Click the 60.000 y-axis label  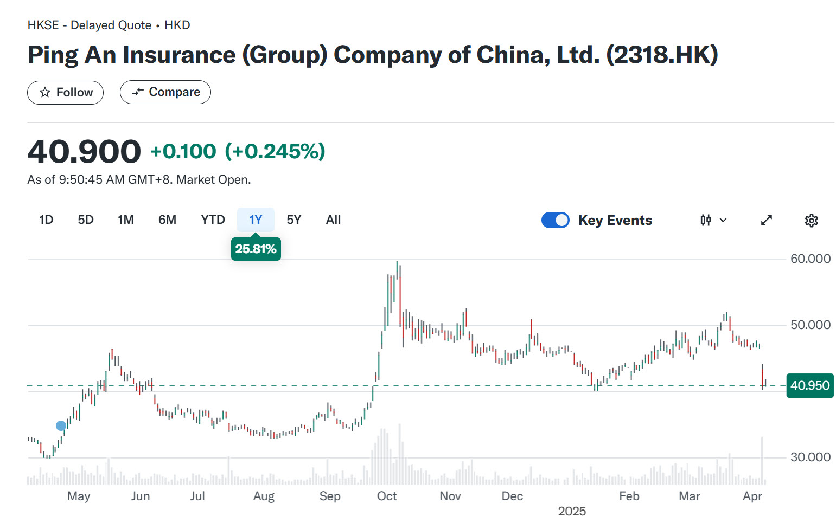(811, 259)
